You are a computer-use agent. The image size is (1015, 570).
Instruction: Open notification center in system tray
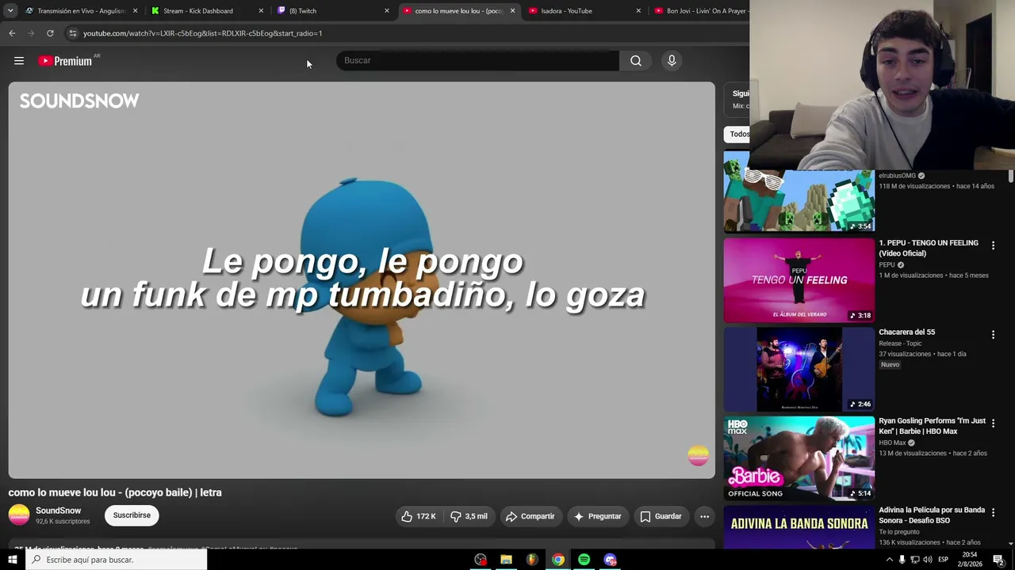(999, 560)
